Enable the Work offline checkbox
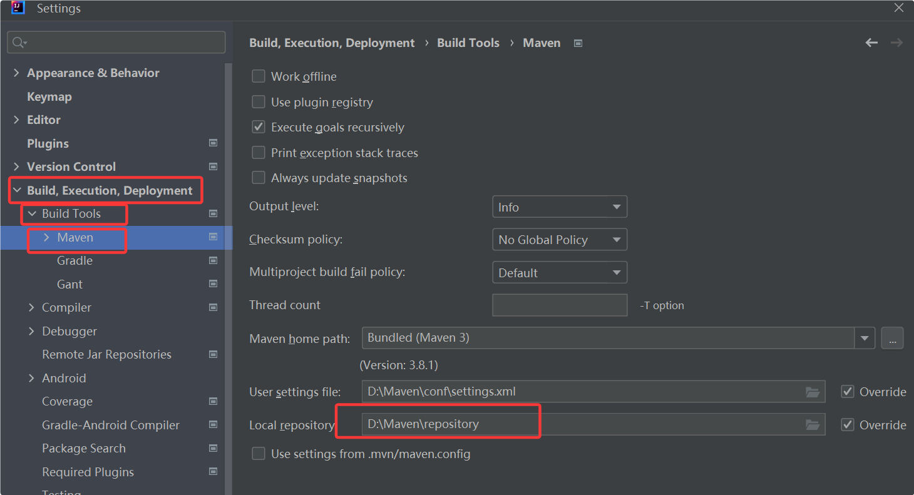This screenshot has height=495, width=914. 259,76
